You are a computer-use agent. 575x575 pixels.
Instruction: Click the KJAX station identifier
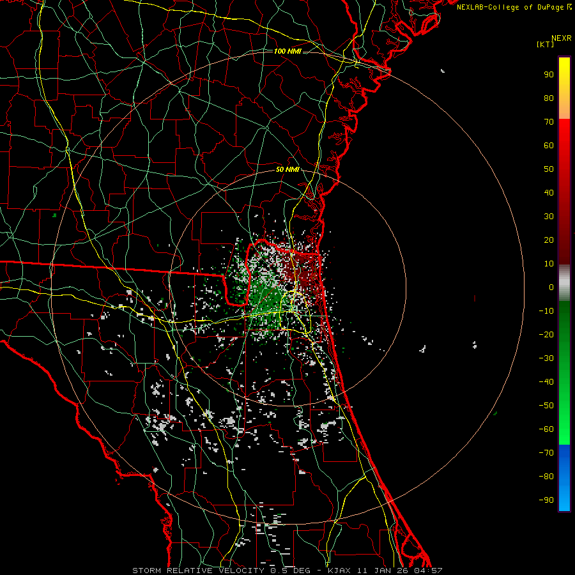point(339,571)
